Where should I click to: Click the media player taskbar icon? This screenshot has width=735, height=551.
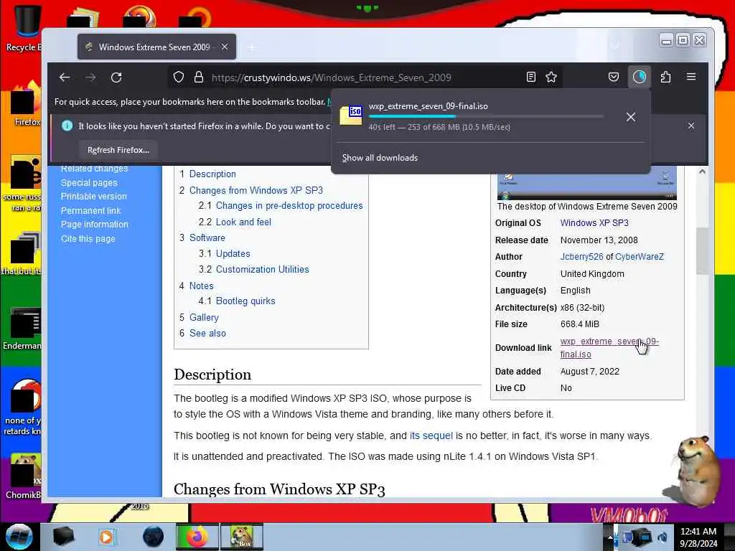(107, 537)
